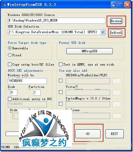Click the Disk number field showing 0
133x152 pixels.
pos(14,93)
